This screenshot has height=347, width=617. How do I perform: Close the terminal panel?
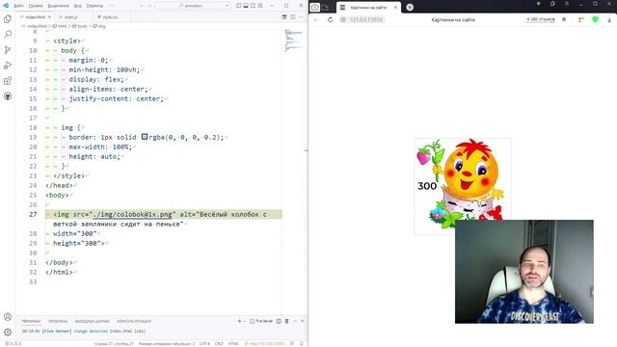[x=302, y=321]
